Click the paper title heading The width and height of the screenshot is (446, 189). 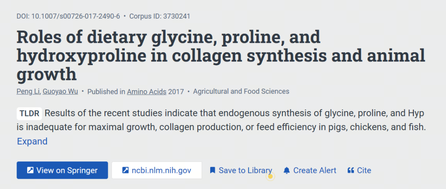(x=221, y=55)
